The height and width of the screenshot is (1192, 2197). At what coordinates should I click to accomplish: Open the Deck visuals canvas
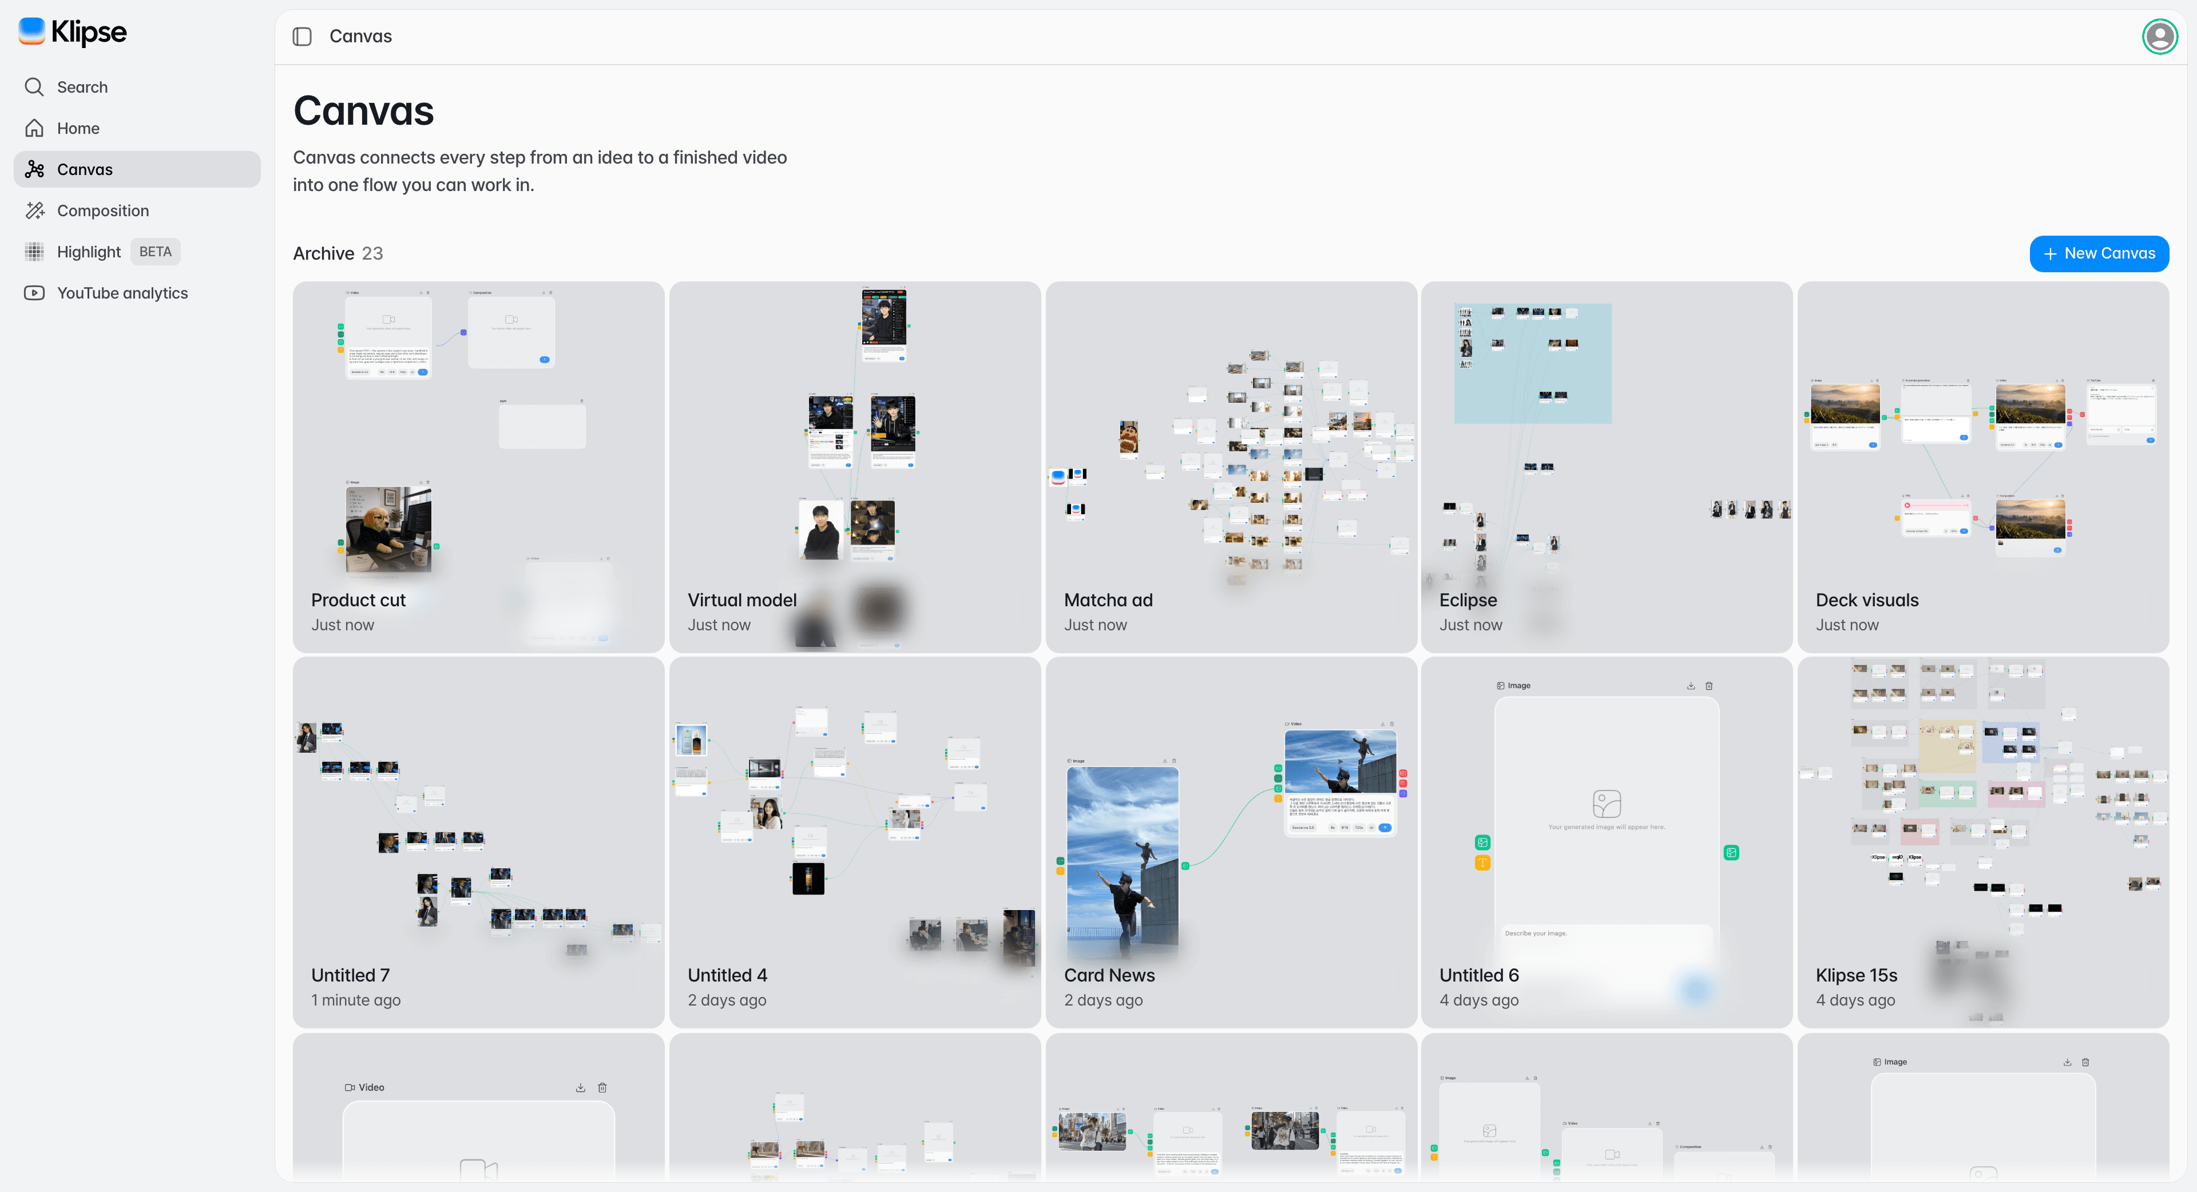click(1983, 467)
